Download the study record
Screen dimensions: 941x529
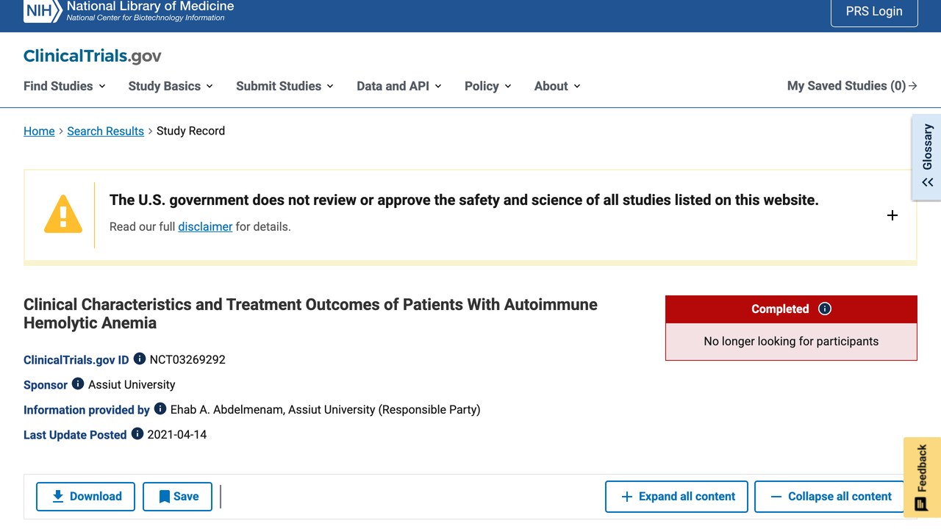[85, 497]
